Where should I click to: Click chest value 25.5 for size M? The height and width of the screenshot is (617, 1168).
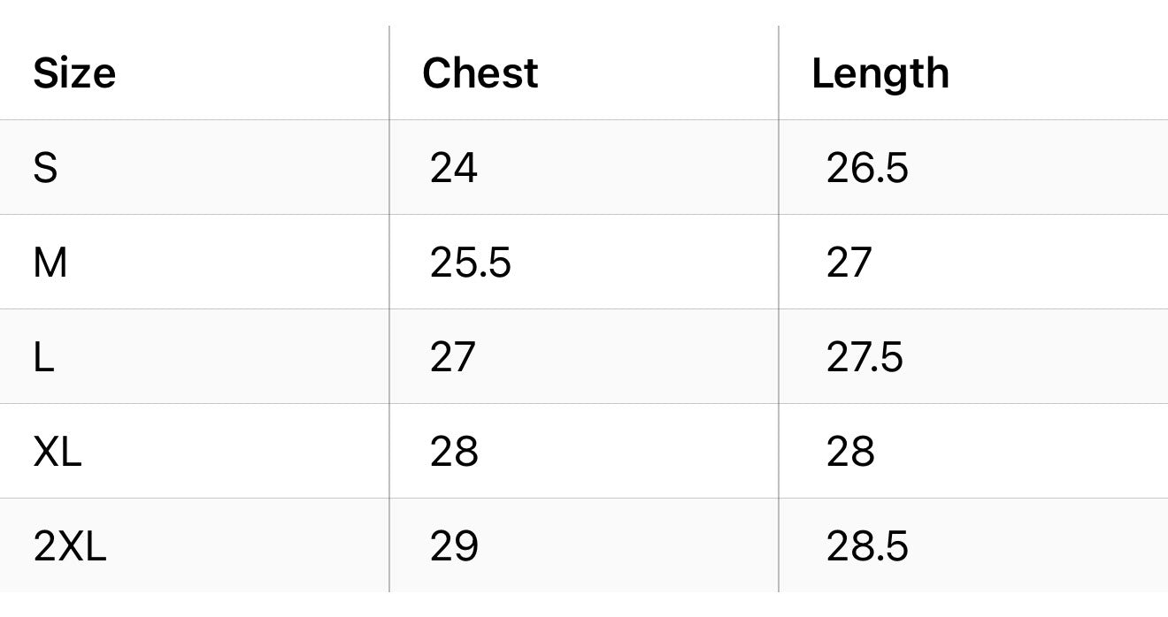click(x=470, y=263)
